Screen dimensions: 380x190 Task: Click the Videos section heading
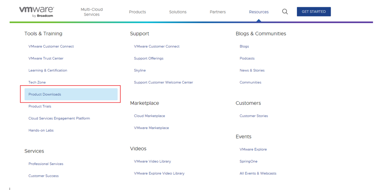(x=138, y=149)
